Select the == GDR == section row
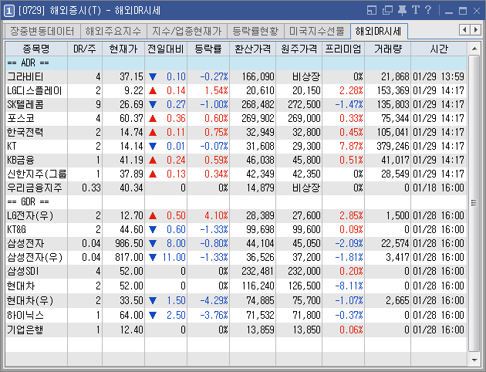Screen dimensions: 486x372 pos(236,201)
